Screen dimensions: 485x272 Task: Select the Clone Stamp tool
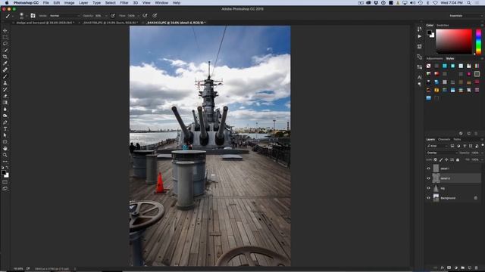5,83
